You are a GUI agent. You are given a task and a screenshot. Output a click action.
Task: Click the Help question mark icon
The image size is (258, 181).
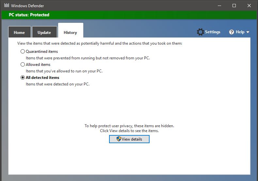click(231, 32)
